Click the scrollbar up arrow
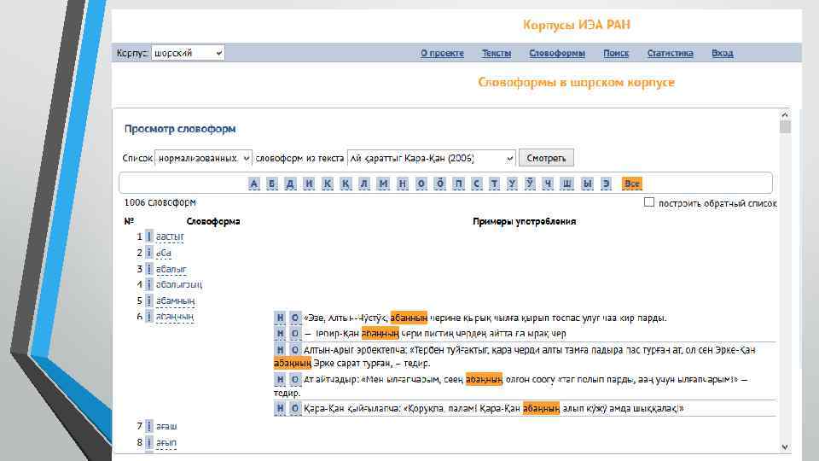 pyautogui.click(x=785, y=114)
